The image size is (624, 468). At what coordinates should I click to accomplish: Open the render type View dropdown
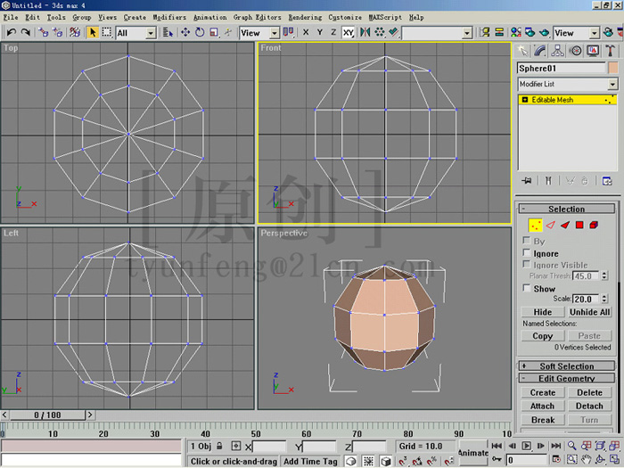pos(576,33)
